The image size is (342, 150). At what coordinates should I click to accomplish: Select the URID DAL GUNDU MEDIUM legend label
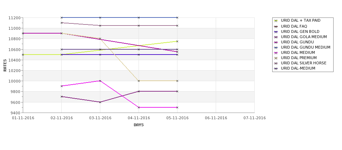tap(306, 48)
